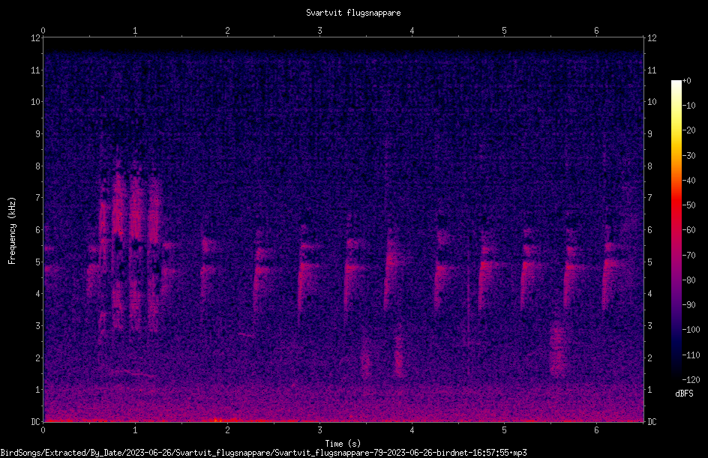Click the "12" label on left frequency axis
Image resolution: width=708 pixels, height=458 pixels.
(x=36, y=38)
